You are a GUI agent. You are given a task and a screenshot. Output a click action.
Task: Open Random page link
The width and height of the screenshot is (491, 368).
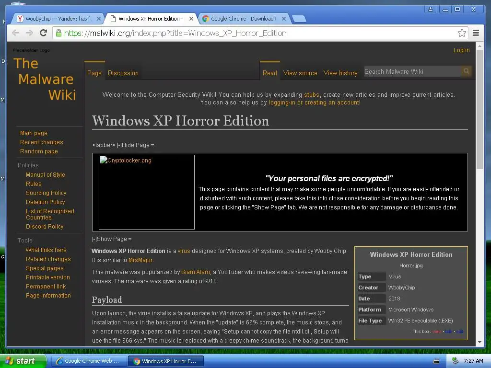pos(39,151)
